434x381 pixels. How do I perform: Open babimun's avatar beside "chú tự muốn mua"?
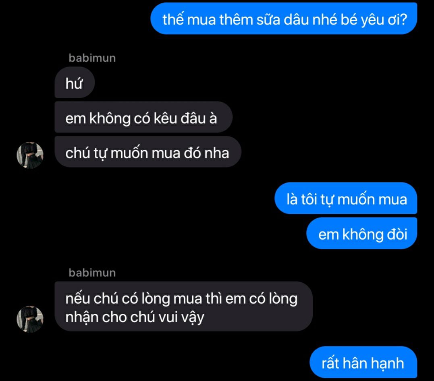pos(30,155)
